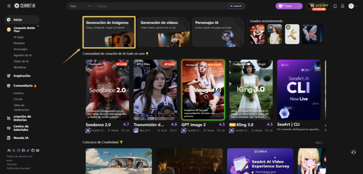
Task: Open the YouTube social link
Action: (x=37, y=150)
